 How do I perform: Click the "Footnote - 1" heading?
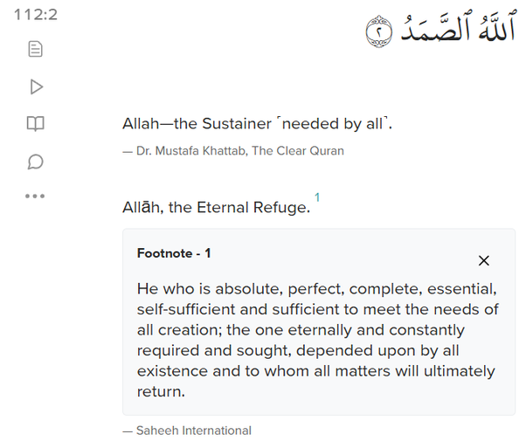174,253
